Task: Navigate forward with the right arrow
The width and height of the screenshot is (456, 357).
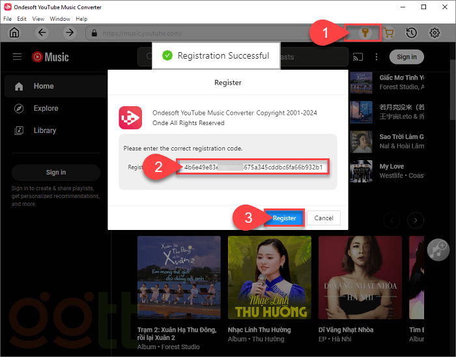Action: (x=70, y=33)
